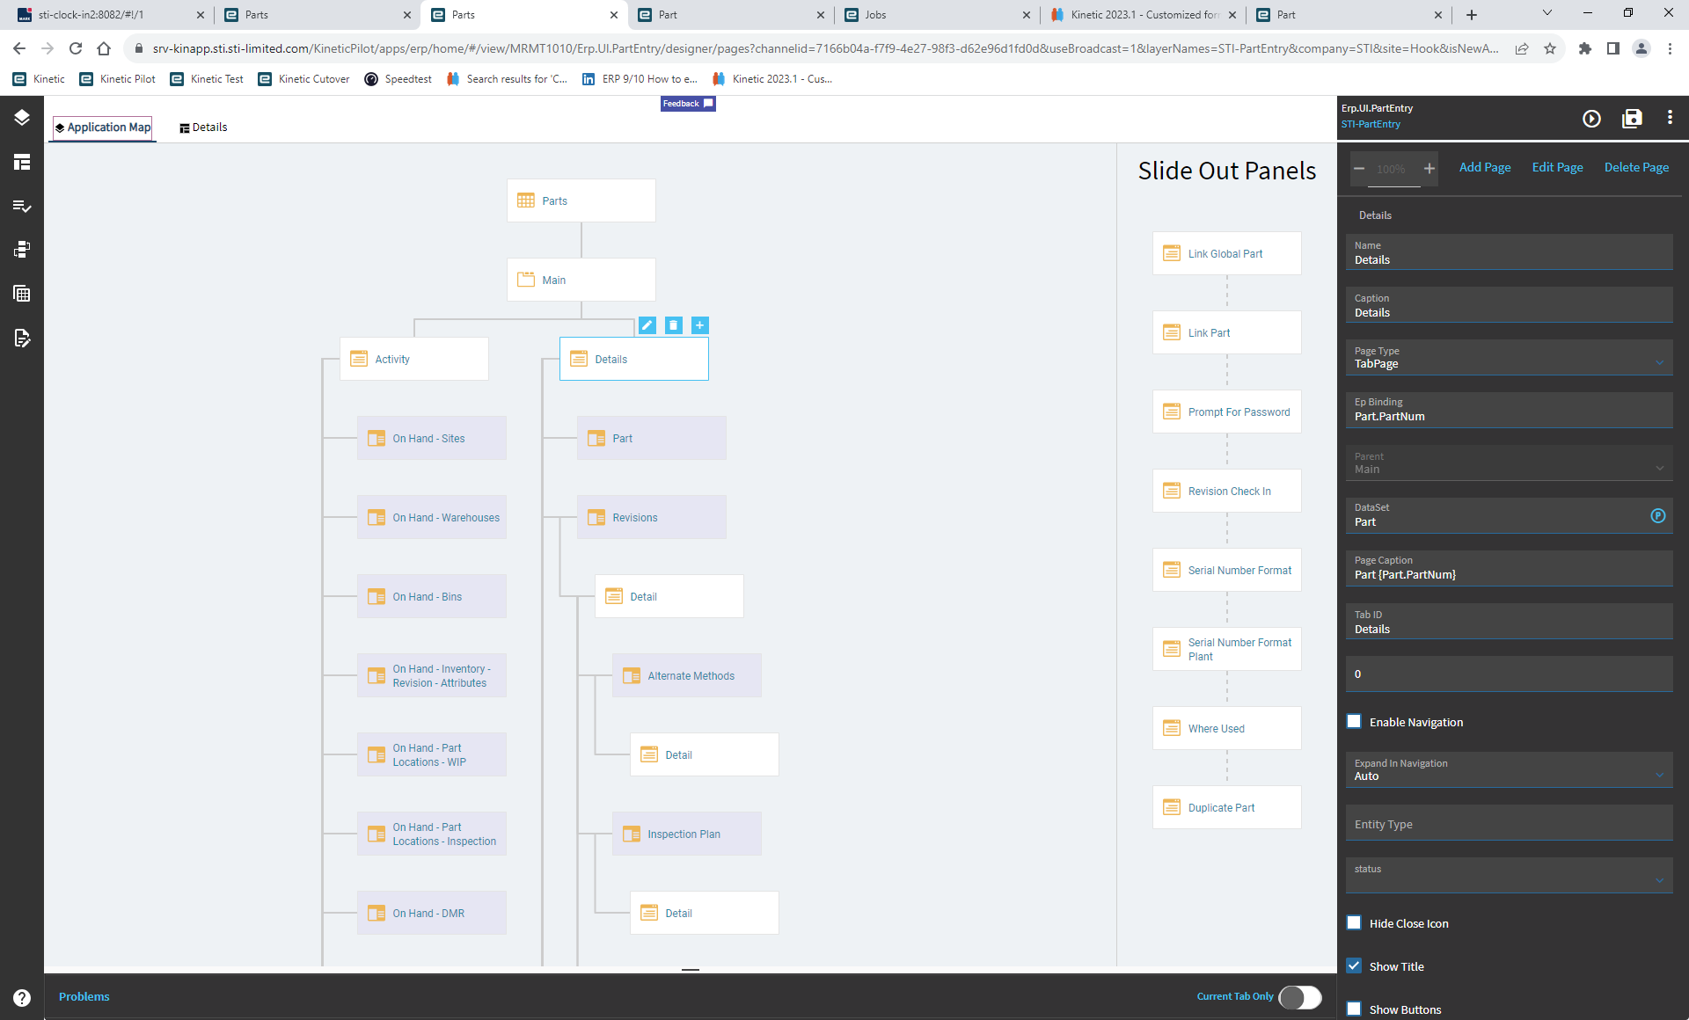Image resolution: width=1689 pixels, height=1020 pixels.
Task: Select the Parts root node
Action: (581, 200)
